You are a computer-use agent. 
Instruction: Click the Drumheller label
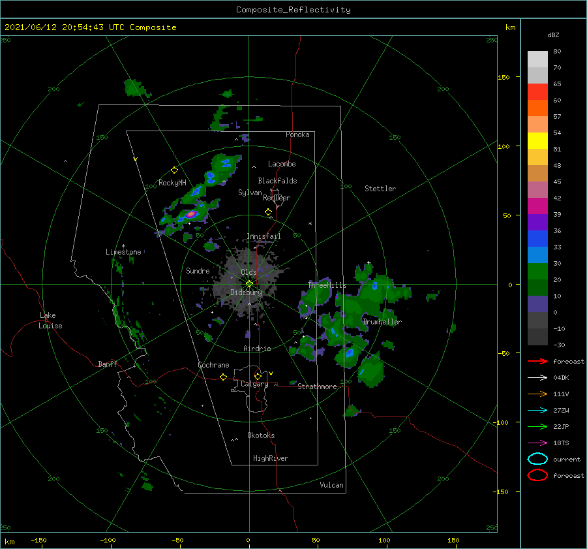pos(382,322)
